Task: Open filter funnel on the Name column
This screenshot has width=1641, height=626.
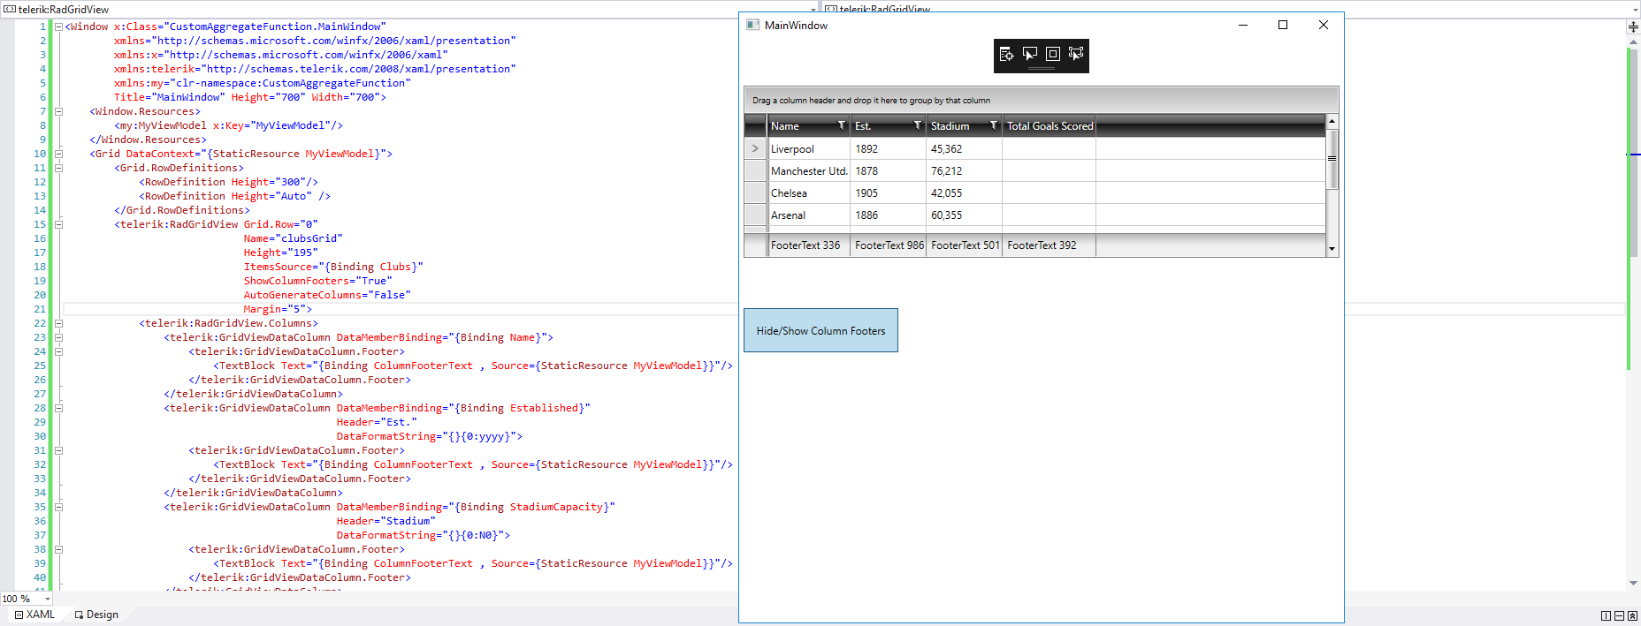Action: click(x=842, y=125)
